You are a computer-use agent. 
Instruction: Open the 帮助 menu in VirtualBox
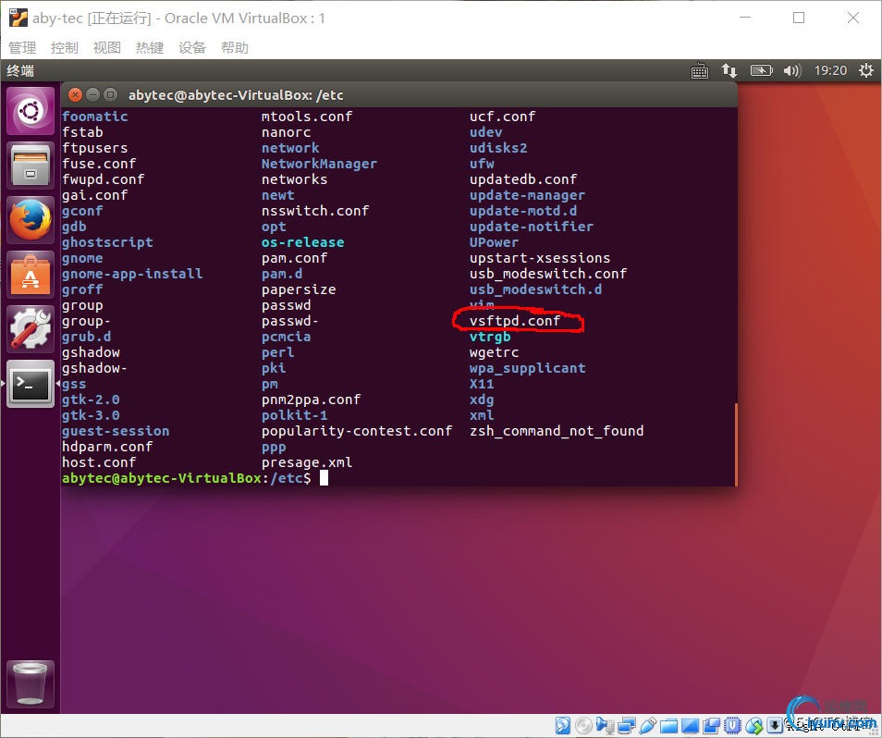click(235, 48)
